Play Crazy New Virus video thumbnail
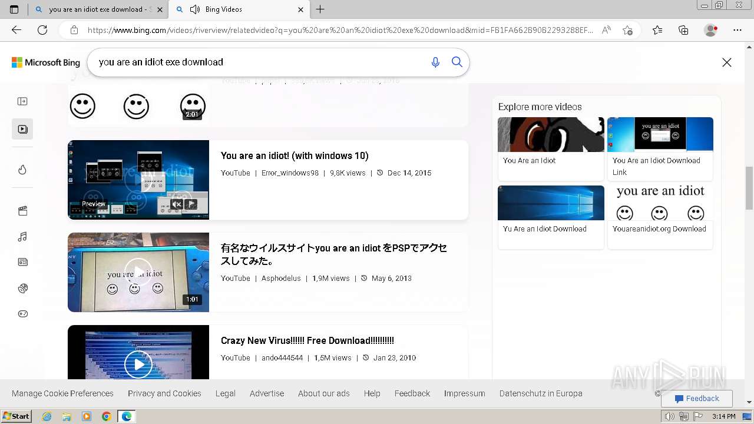Image resolution: width=754 pixels, height=424 pixels. tap(138, 352)
